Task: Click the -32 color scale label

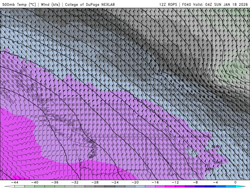Action: (75, 182)
